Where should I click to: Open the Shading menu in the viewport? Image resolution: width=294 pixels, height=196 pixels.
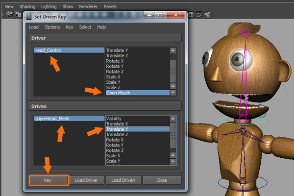(27, 7)
